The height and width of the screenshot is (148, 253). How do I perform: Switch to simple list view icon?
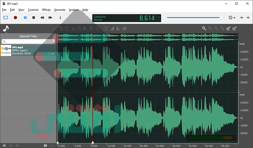pos(11,145)
